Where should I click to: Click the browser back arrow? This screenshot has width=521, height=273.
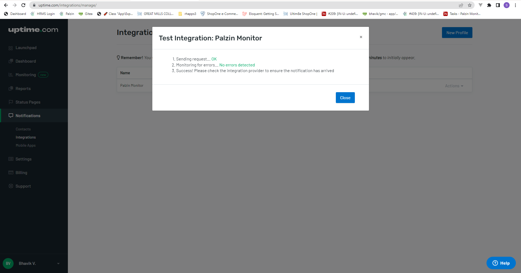(x=6, y=5)
